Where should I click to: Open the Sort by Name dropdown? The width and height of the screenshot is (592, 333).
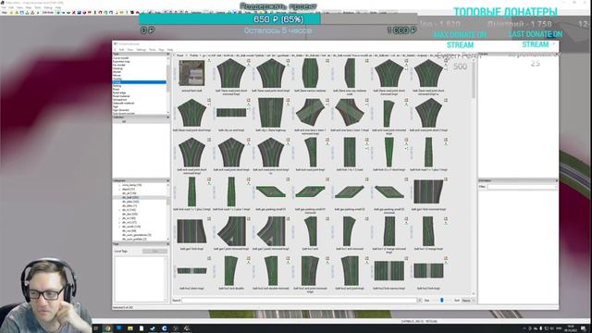[x=468, y=301]
